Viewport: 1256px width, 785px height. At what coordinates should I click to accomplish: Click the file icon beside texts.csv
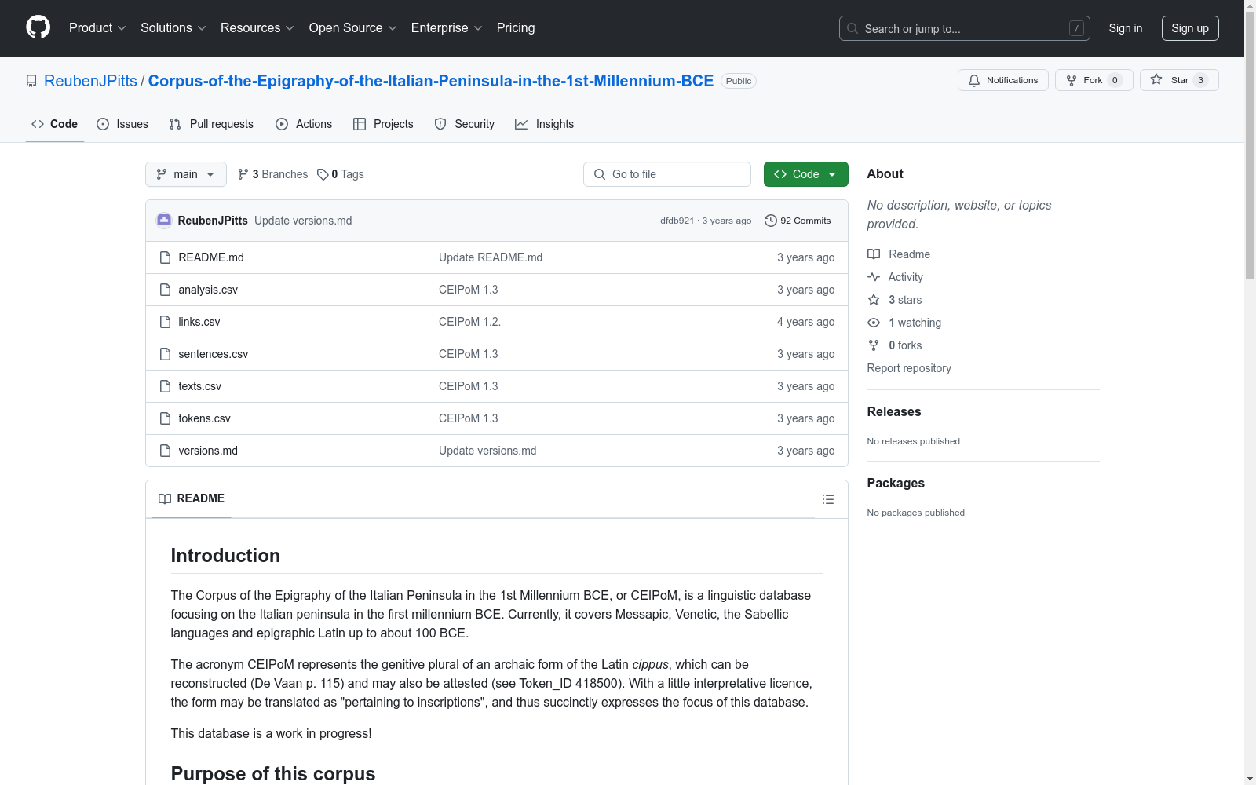(x=165, y=386)
